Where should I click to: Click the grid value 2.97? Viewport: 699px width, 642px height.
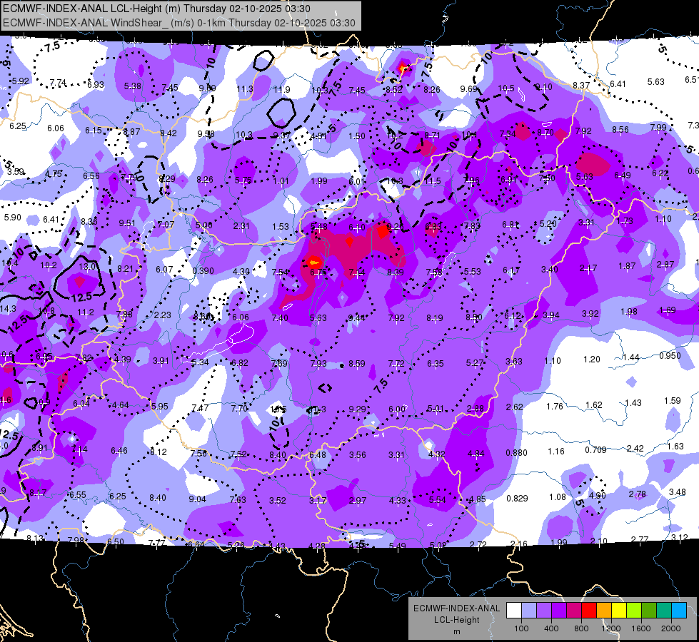[x=358, y=501]
